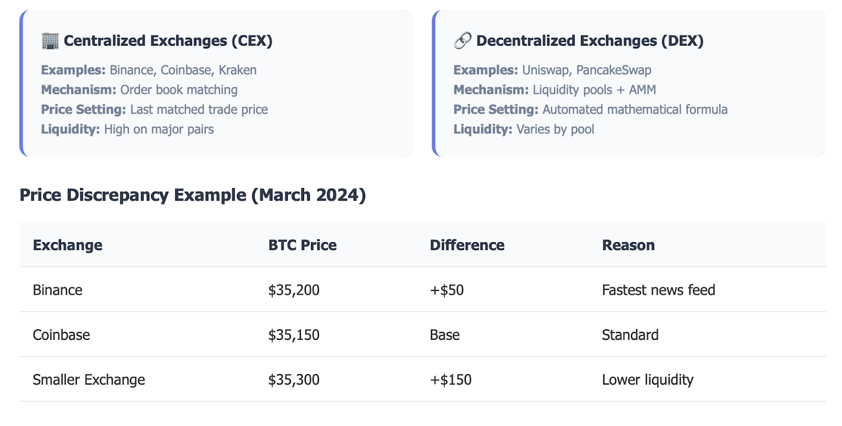842x426 pixels.
Task: Click the building icon beside Centralized Exchanges
Action: [x=50, y=41]
